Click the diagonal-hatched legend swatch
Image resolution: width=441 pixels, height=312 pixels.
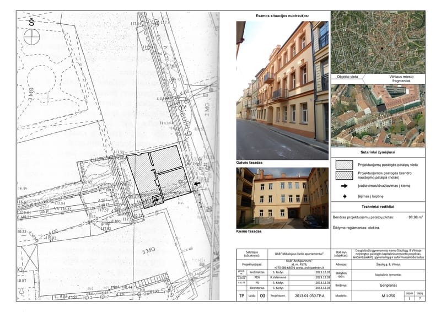coord(344,165)
